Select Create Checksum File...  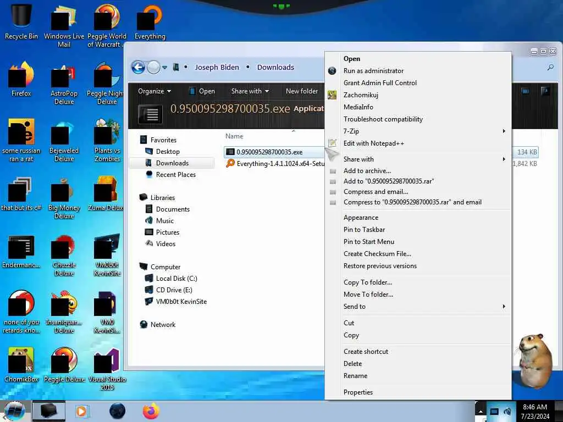tap(418, 254)
